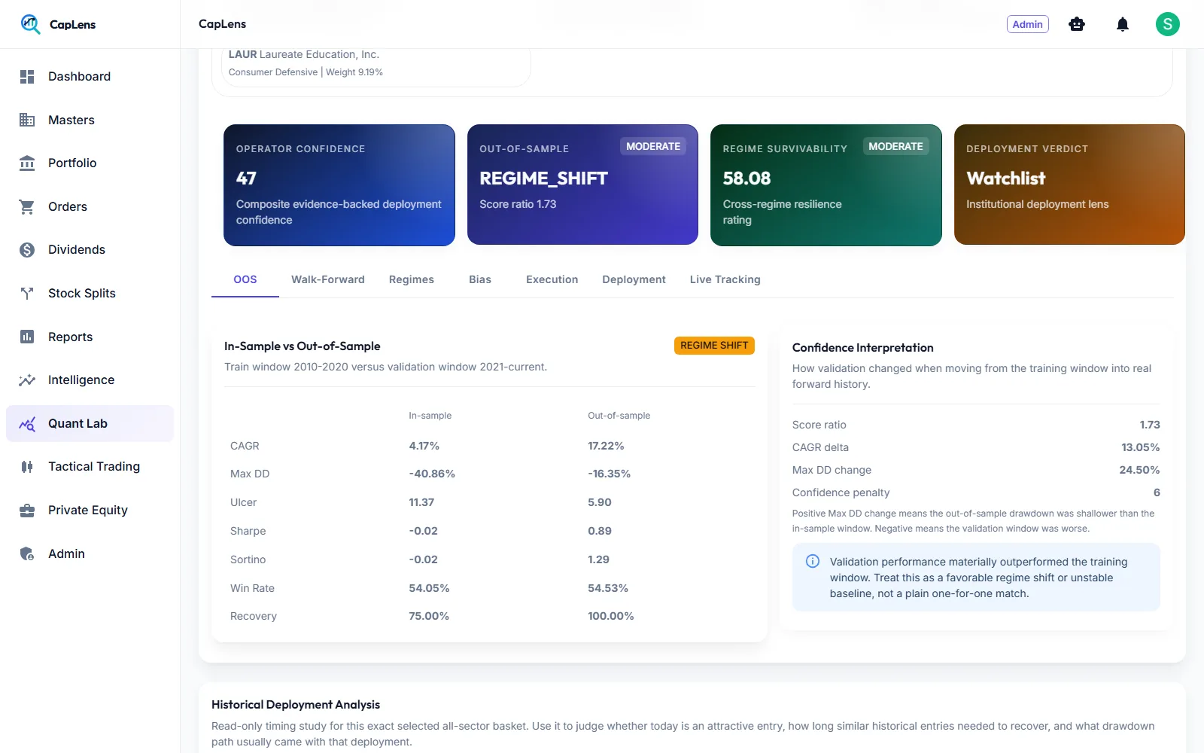Click MODERATE badge on Out-of-Sample card
This screenshot has width=1204, height=753.
pyautogui.click(x=653, y=146)
